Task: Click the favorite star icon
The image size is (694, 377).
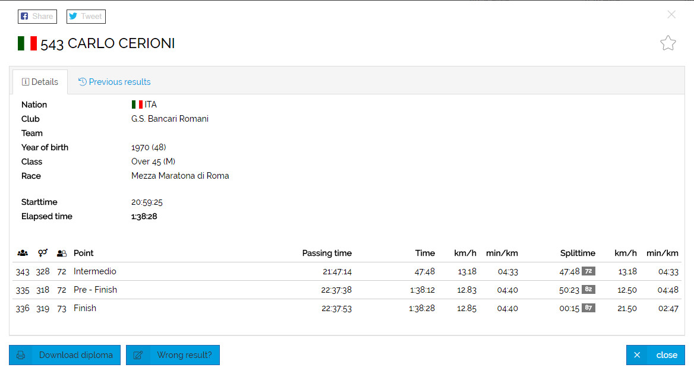Action: click(668, 43)
